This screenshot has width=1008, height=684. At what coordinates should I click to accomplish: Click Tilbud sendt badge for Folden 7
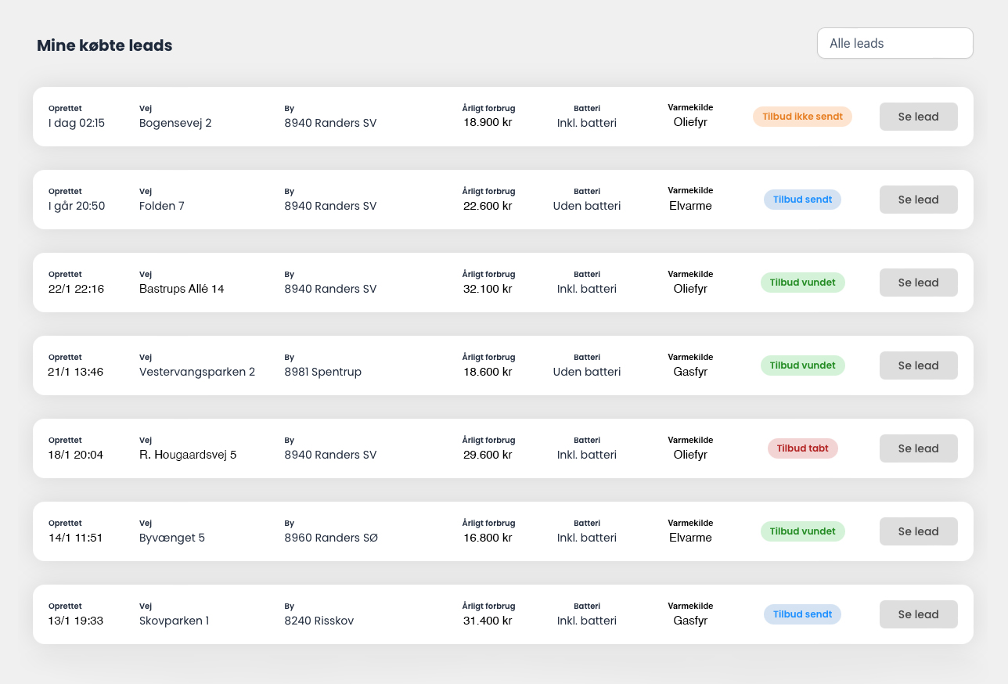(802, 200)
